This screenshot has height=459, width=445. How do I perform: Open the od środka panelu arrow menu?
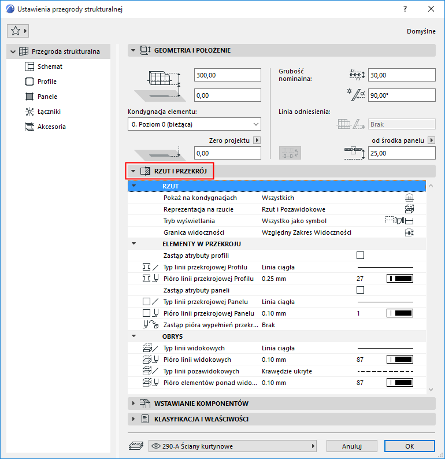coord(431,140)
